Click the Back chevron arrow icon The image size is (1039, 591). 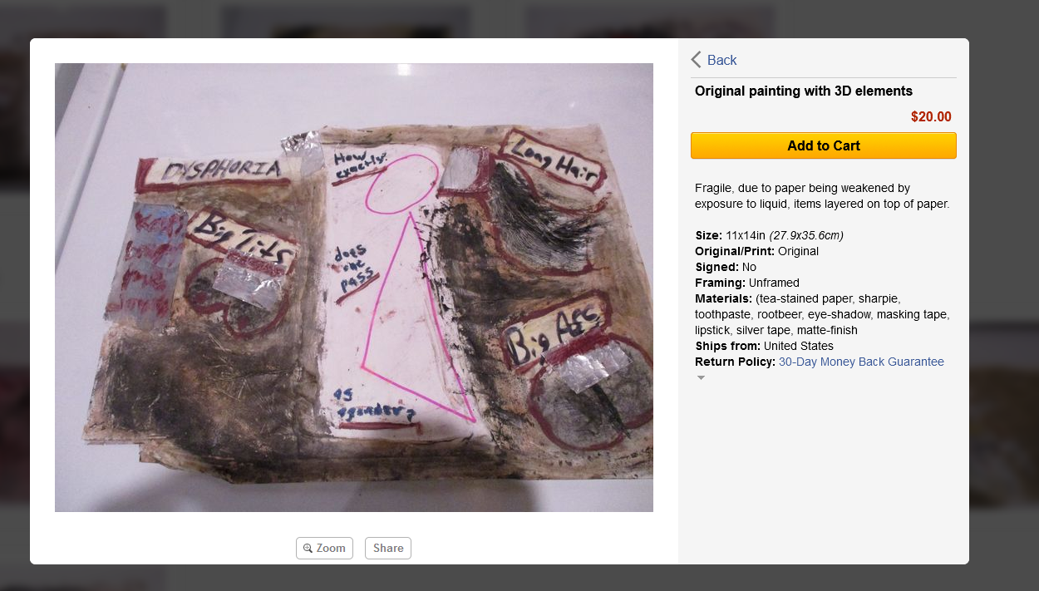tap(696, 60)
